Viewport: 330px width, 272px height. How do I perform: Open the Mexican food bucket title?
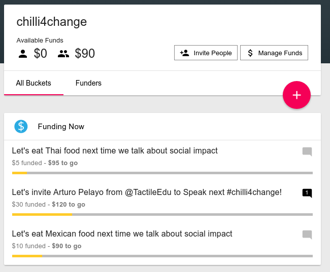(122, 234)
